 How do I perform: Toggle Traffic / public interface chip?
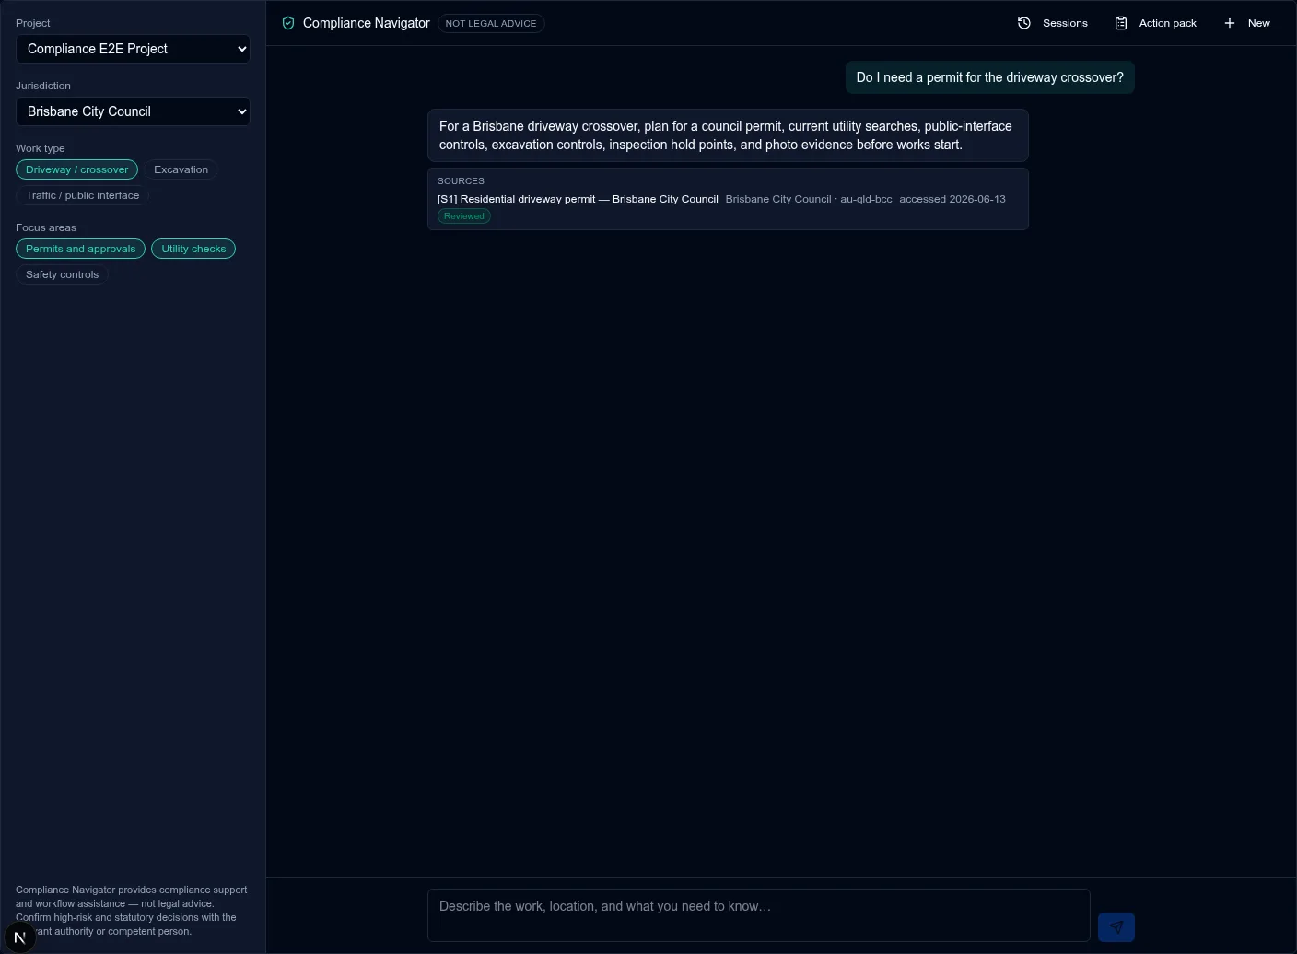[83, 195]
